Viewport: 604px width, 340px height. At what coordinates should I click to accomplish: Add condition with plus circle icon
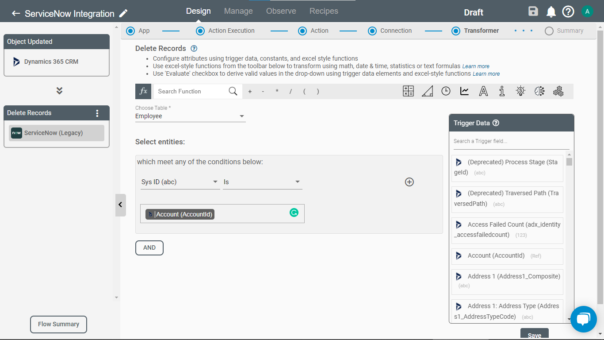[409, 182]
